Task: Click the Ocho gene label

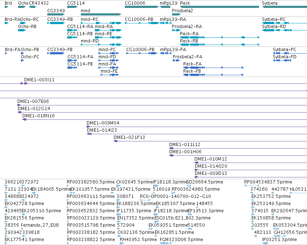Action: point(23,3)
